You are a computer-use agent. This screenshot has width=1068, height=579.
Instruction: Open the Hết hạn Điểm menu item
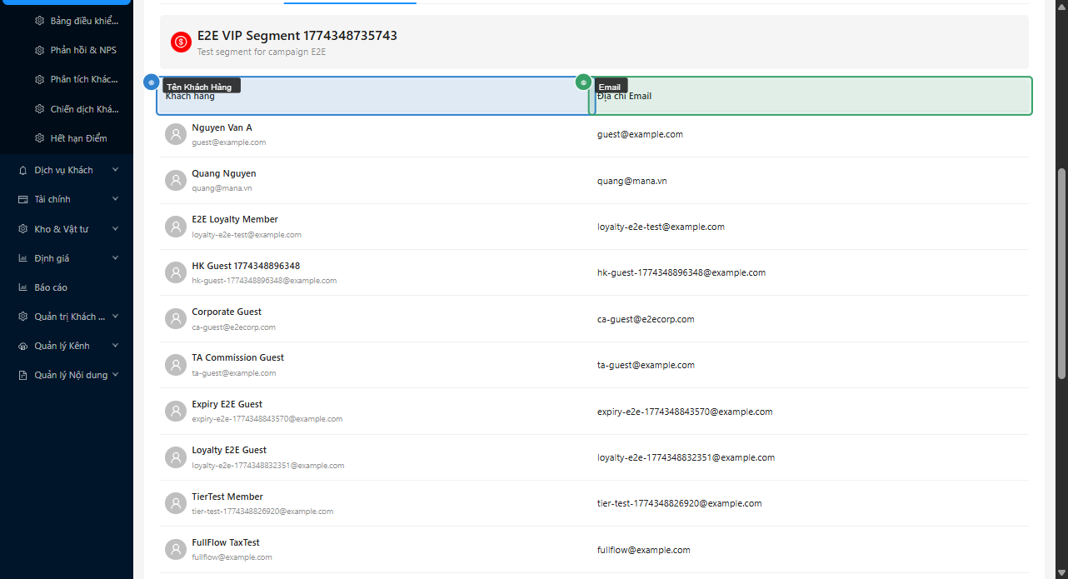coord(78,138)
